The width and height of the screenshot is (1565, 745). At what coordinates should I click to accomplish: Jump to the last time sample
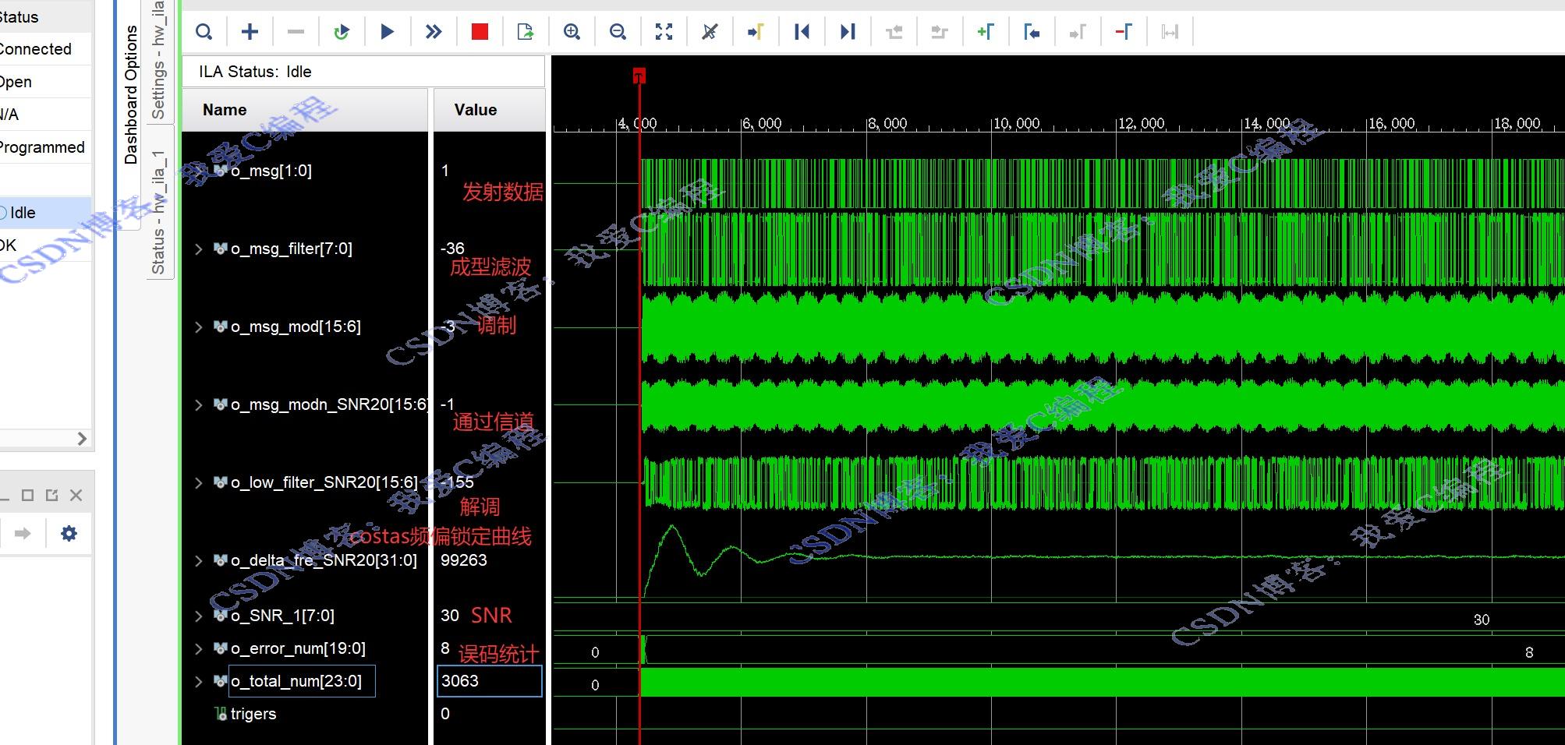coord(848,32)
